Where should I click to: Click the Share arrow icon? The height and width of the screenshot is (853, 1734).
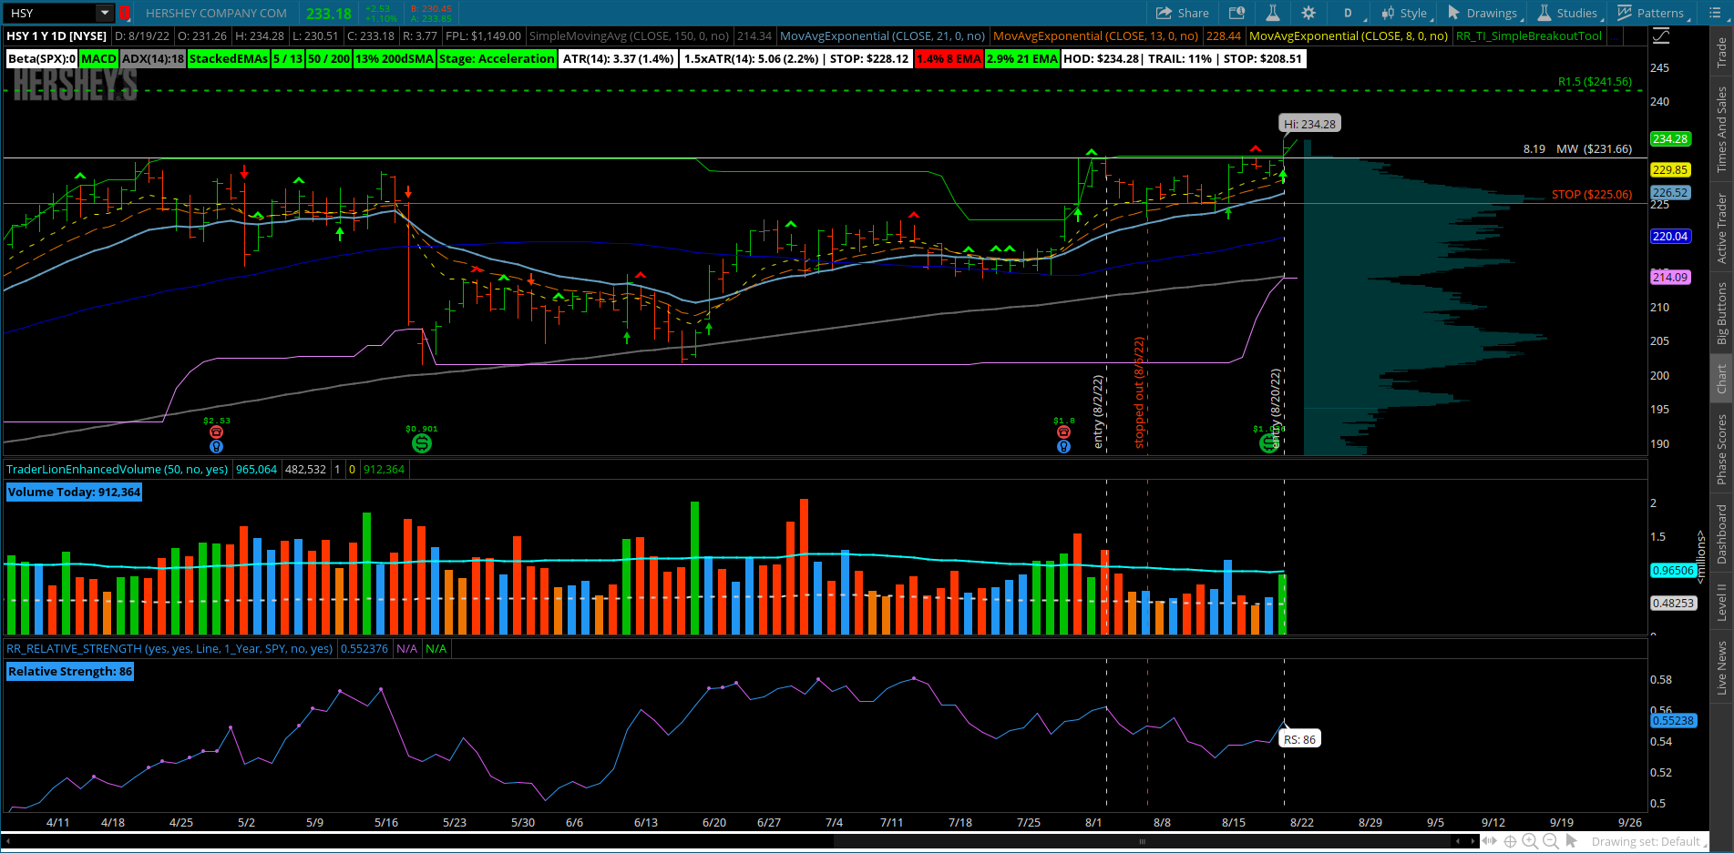click(1164, 13)
